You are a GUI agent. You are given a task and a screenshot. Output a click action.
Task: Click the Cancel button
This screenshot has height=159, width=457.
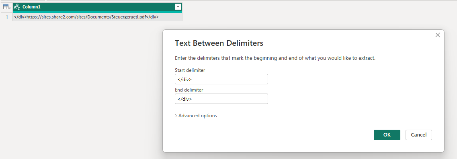point(418,135)
